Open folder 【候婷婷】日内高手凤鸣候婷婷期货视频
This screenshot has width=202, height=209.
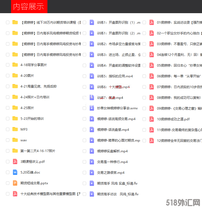pyautogui.click(x=51, y=33)
